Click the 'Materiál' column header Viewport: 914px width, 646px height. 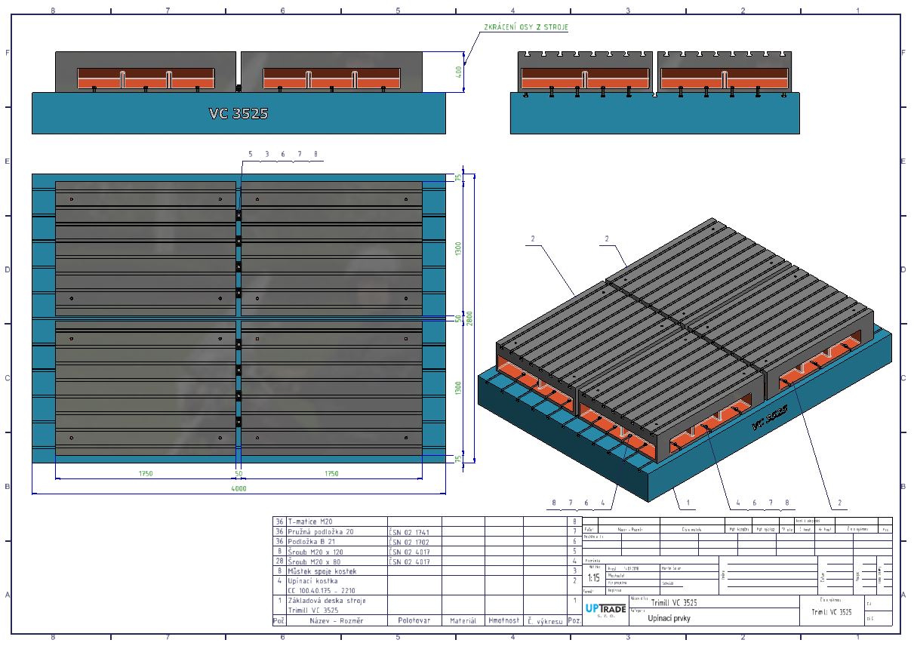[x=463, y=620]
